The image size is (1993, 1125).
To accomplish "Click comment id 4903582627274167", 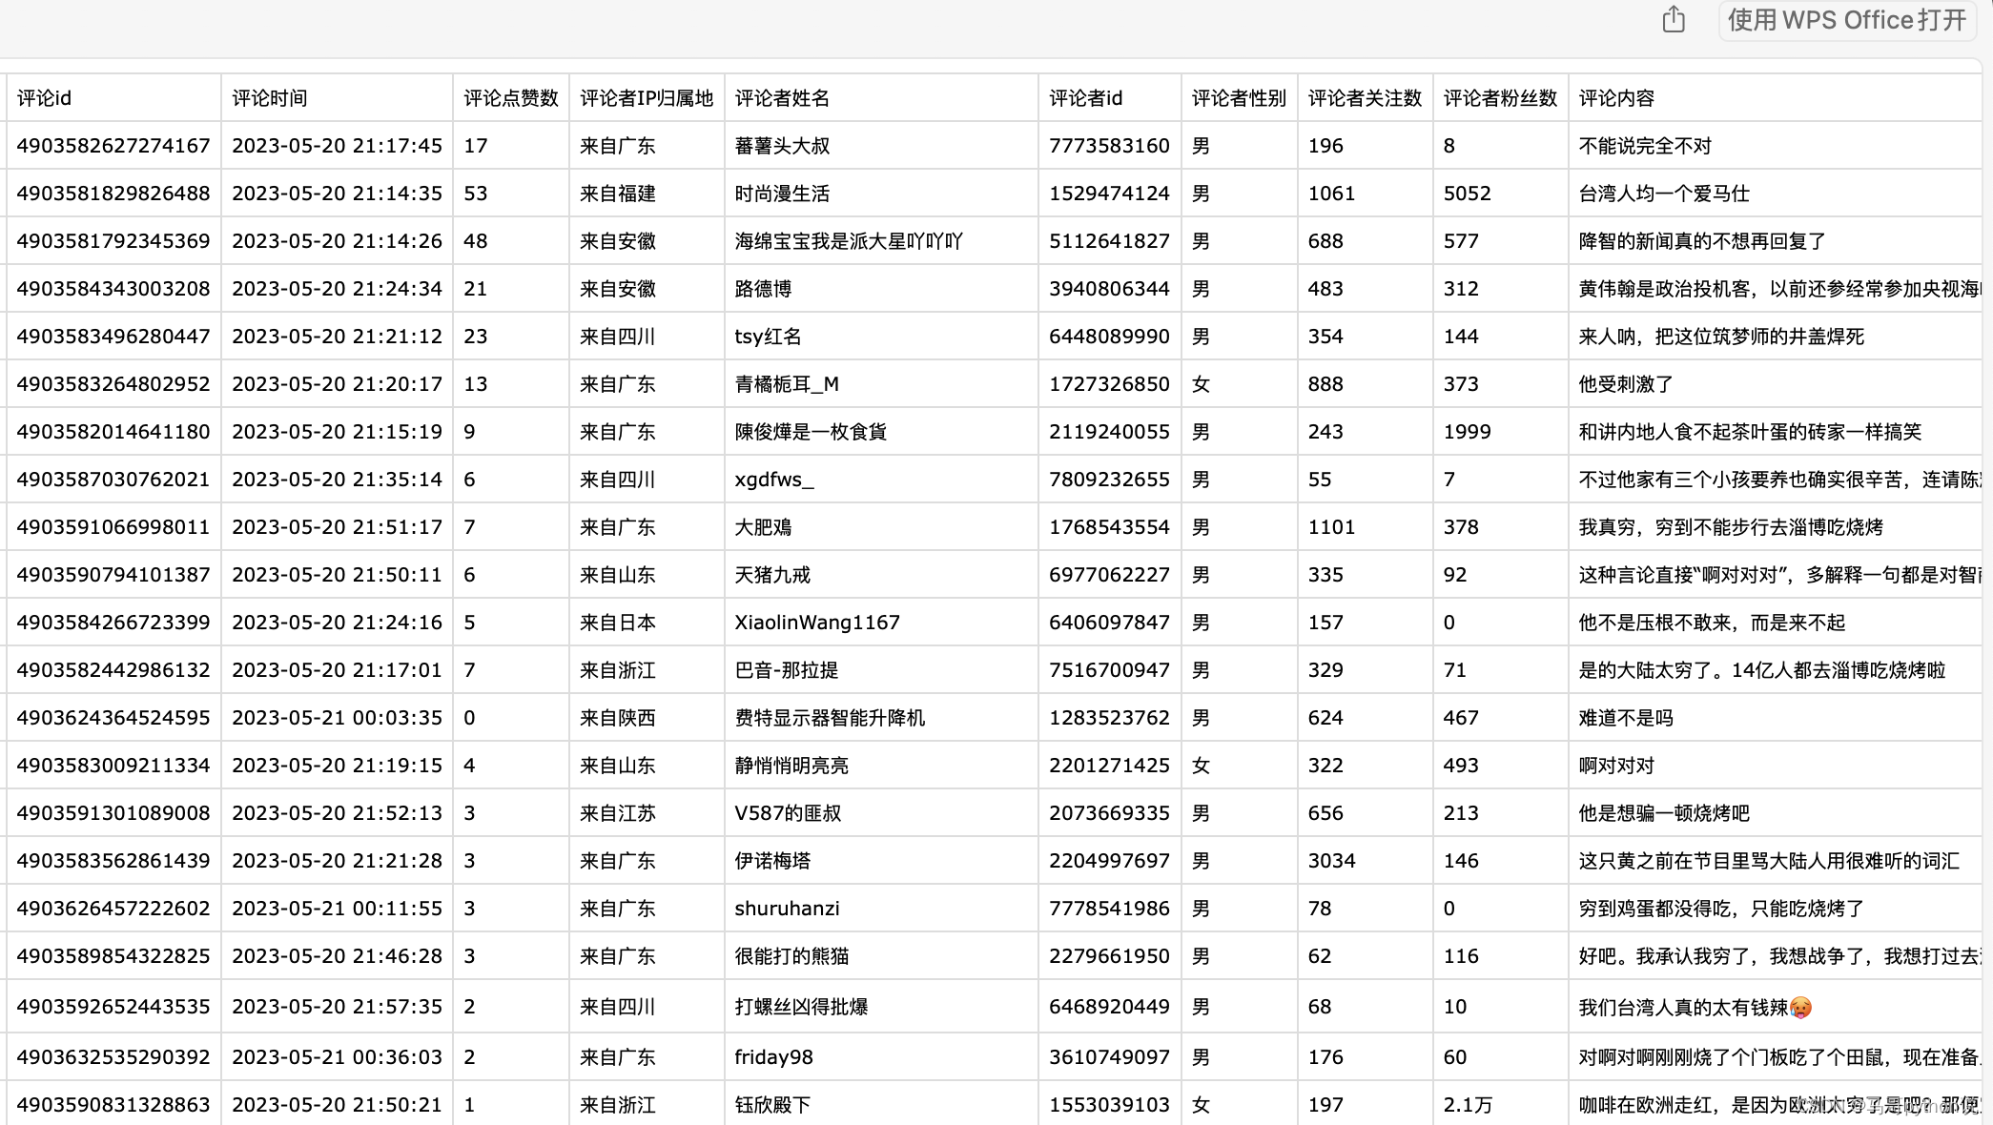I will coord(113,146).
